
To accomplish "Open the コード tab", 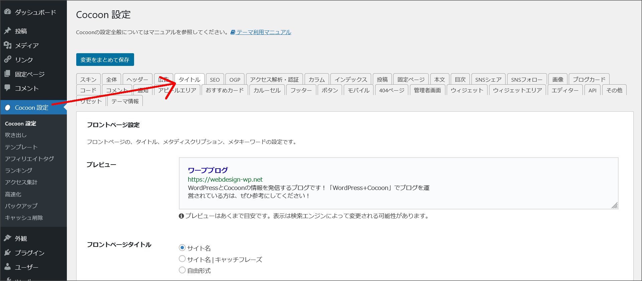I will point(88,90).
